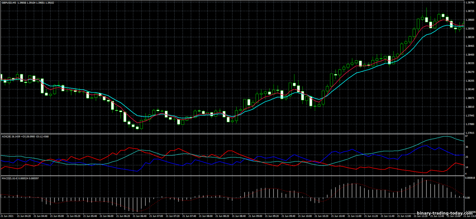Click price level 1.38530 on the scale
This screenshot has width=476, height=219.
pyautogui.click(x=470, y=37)
